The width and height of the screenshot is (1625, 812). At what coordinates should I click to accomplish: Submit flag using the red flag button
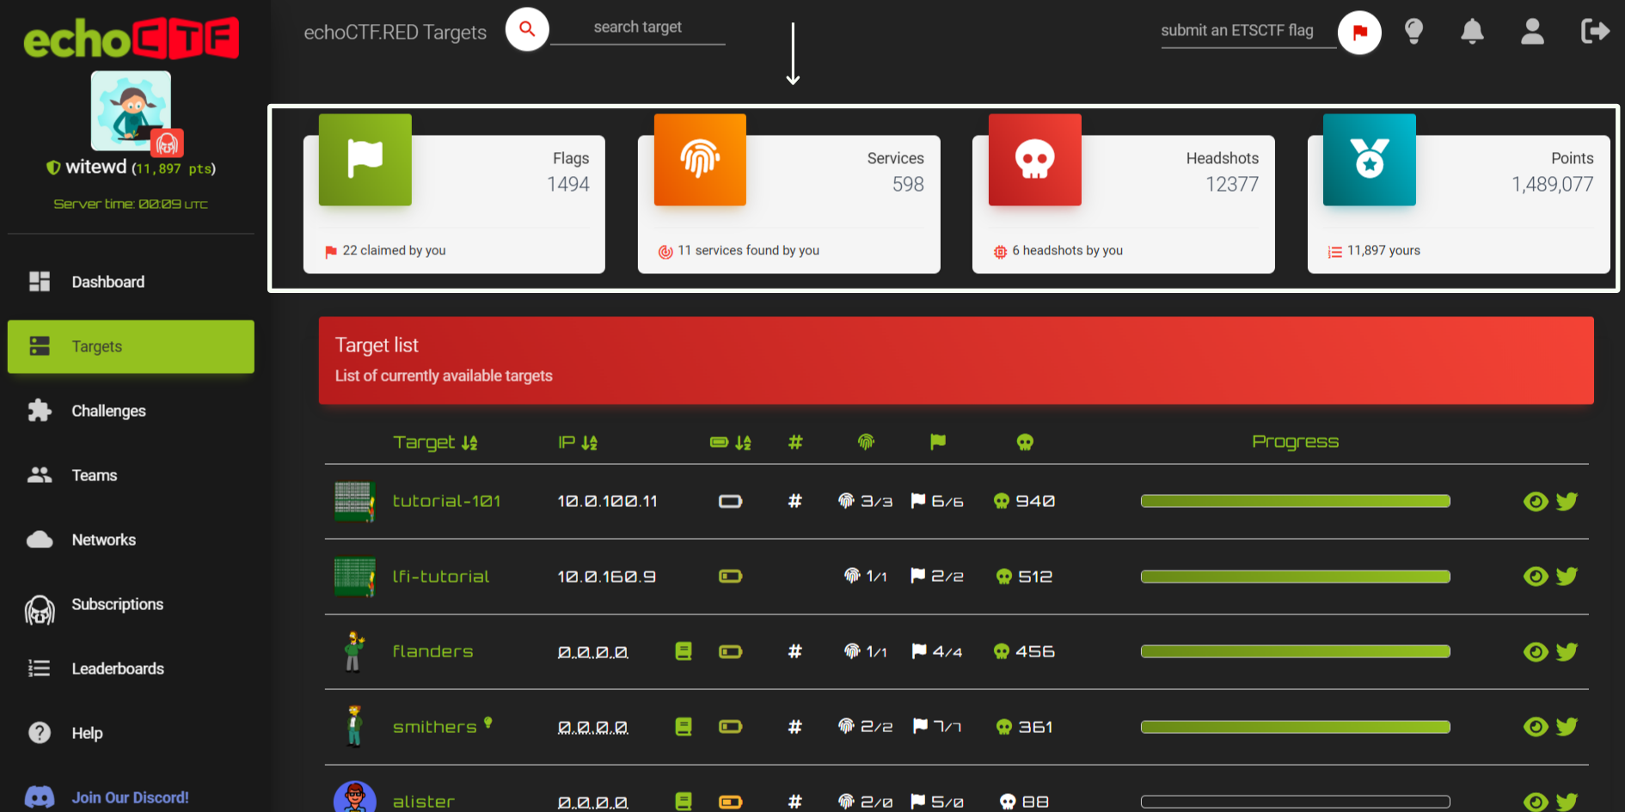tap(1359, 33)
